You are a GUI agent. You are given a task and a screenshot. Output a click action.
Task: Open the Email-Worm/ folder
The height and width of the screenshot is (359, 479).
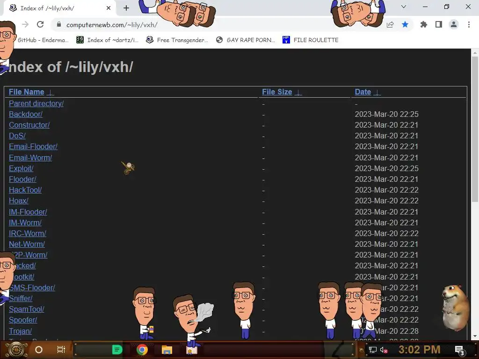(30, 158)
